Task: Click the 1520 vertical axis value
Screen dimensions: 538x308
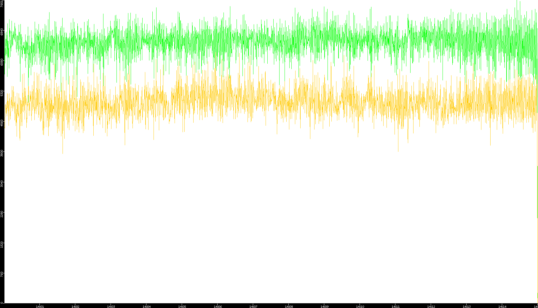Action: click(x=2, y=244)
